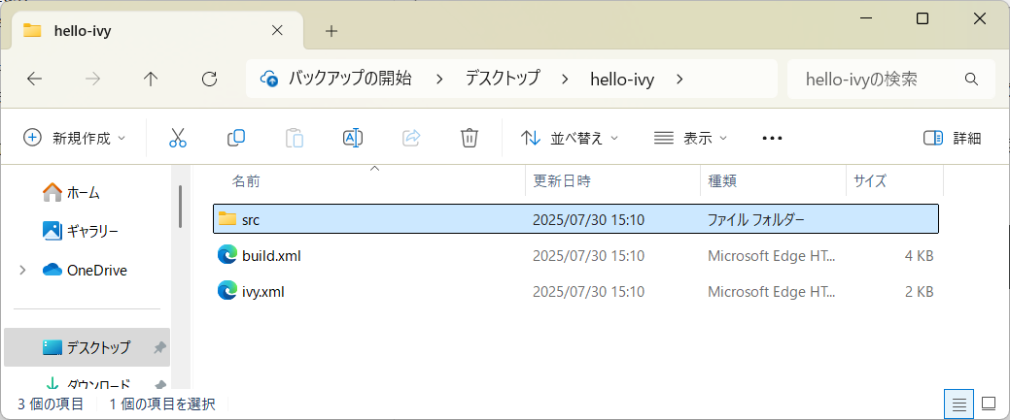Open the 表示 view dropdown
This screenshot has height=420, width=1010.
click(x=690, y=138)
